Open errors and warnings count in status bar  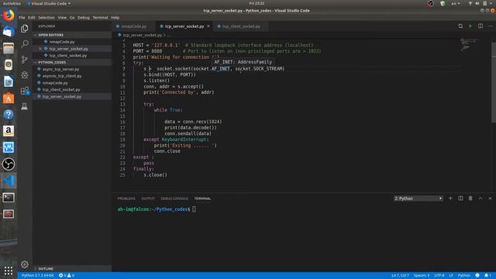point(67,276)
